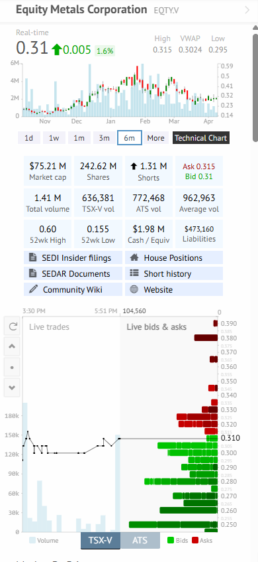Click the VWAP 0.3024 value
258x562 pixels.
[x=190, y=50]
